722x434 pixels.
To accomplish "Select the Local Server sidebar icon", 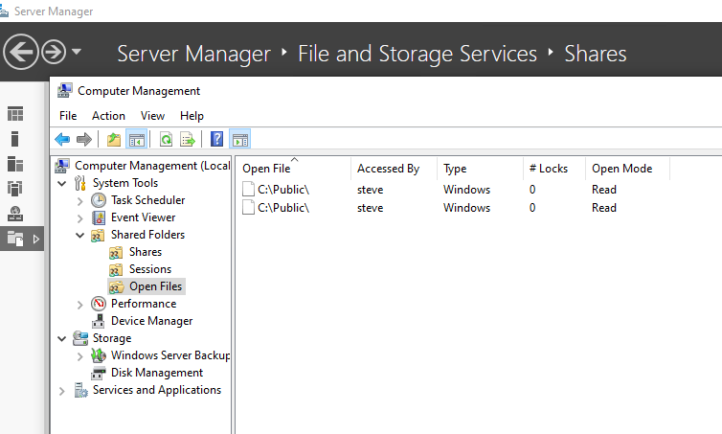I will point(15,139).
